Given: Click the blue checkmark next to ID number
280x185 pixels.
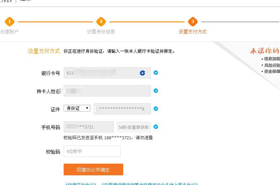Looking at the screenshot, I should 156,109.
